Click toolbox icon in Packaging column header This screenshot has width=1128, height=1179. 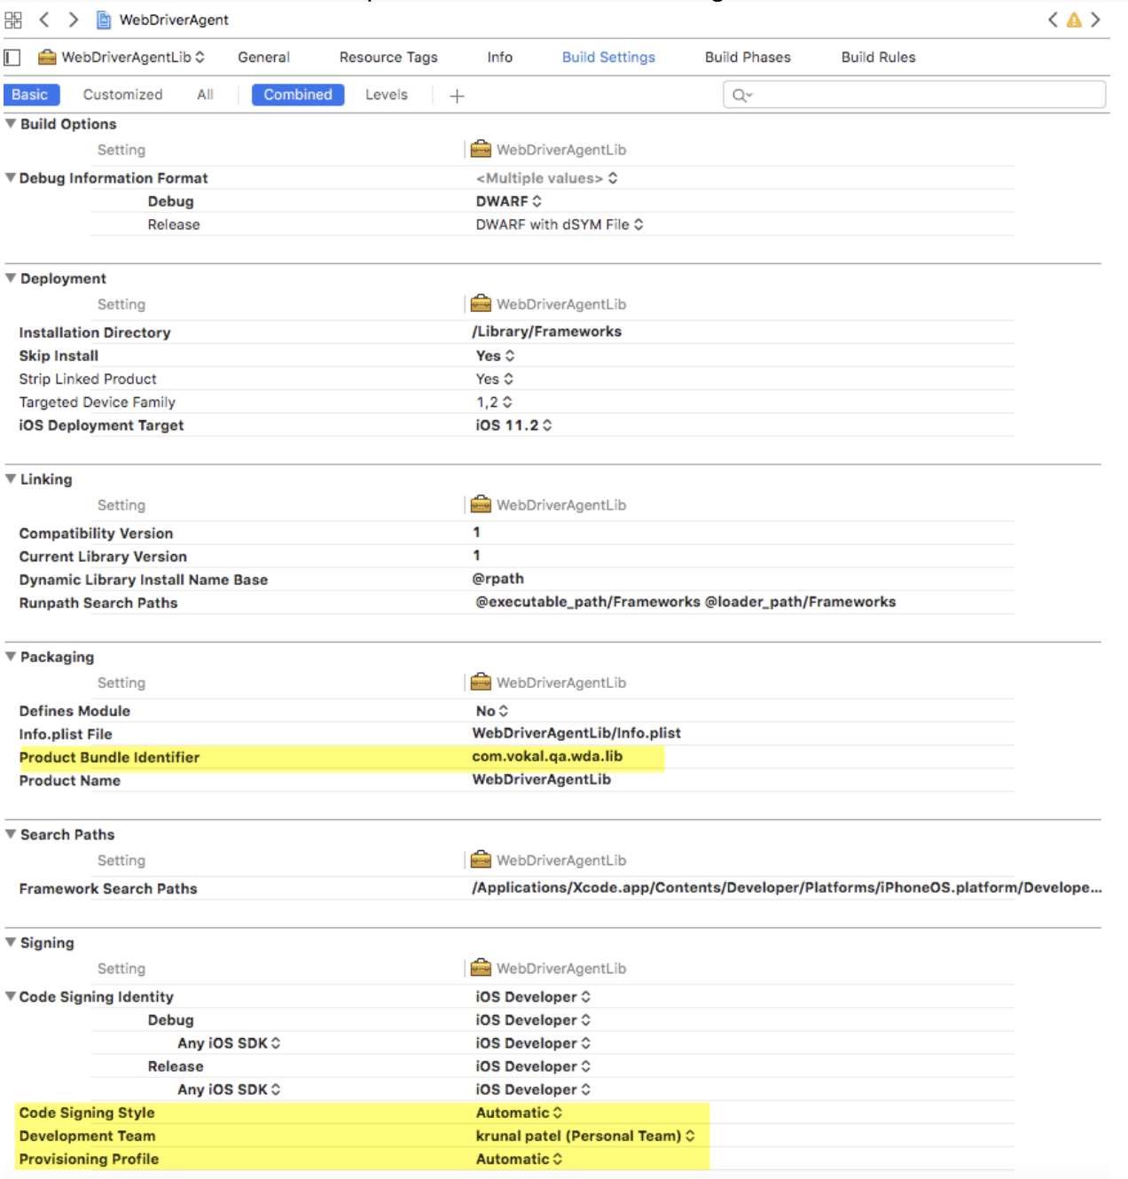click(x=481, y=682)
